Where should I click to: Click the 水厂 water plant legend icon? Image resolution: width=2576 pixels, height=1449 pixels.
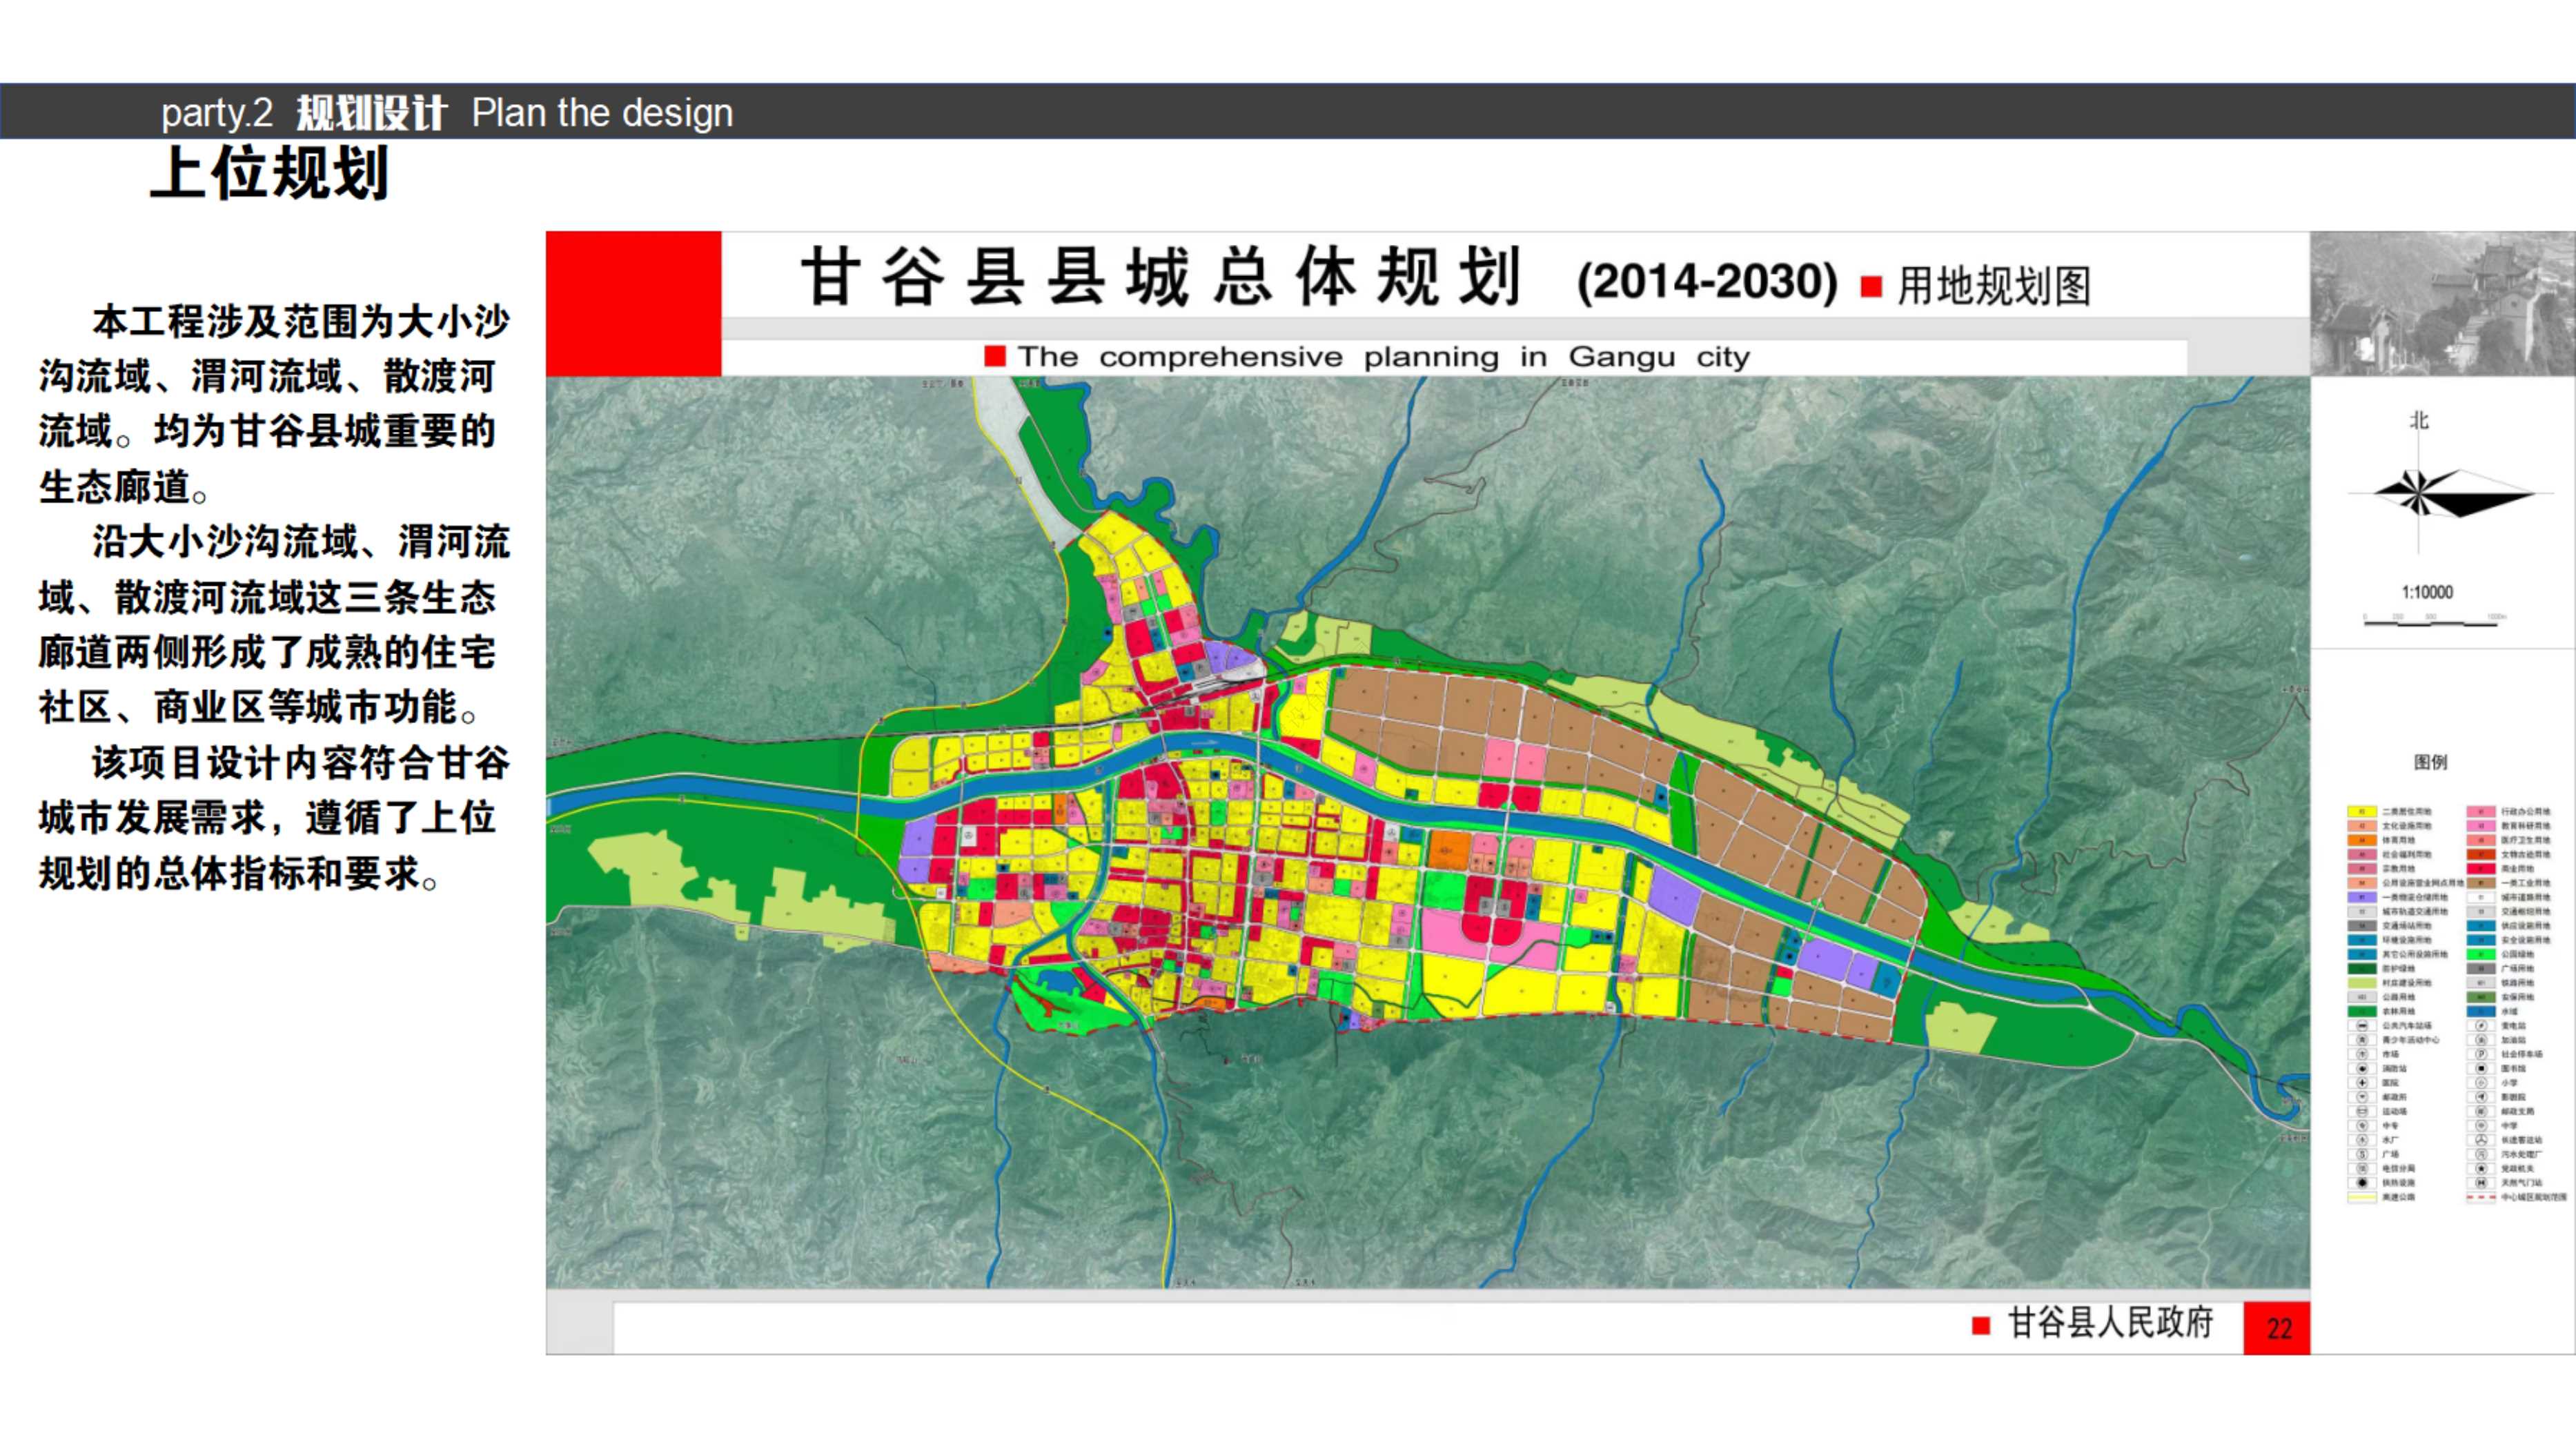pyautogui.click(x=2362, y=1140)
